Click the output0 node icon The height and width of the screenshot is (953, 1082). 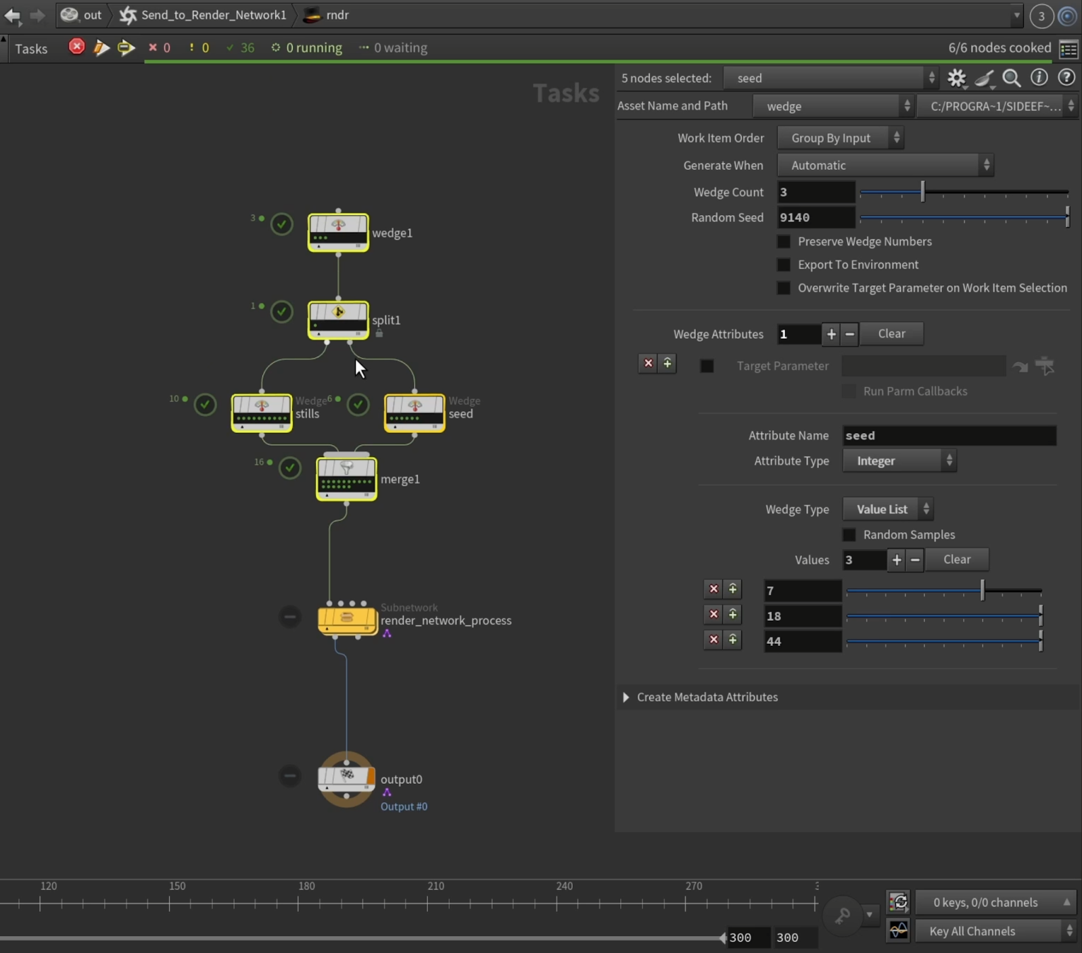tap(346, 778)
